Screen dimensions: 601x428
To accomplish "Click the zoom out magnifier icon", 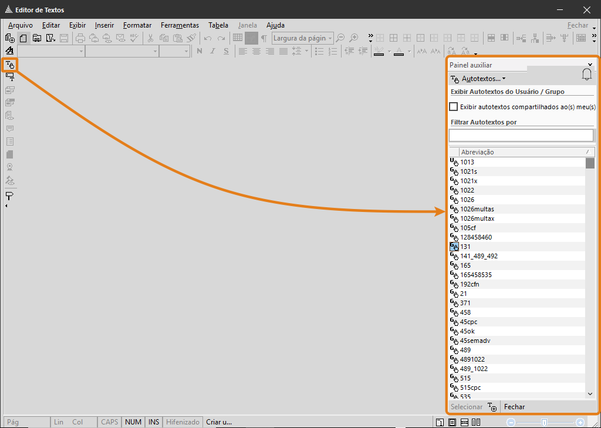I will pos(340,38).
